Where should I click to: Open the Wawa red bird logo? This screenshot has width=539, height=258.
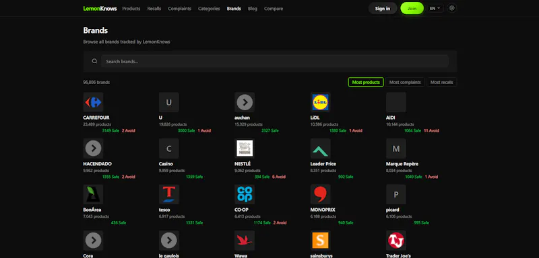(245, 241)
